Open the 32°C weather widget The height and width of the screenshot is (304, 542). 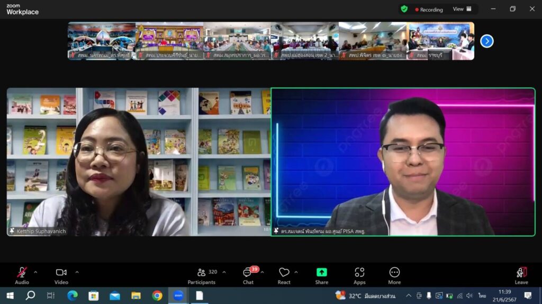coord(365,296)
